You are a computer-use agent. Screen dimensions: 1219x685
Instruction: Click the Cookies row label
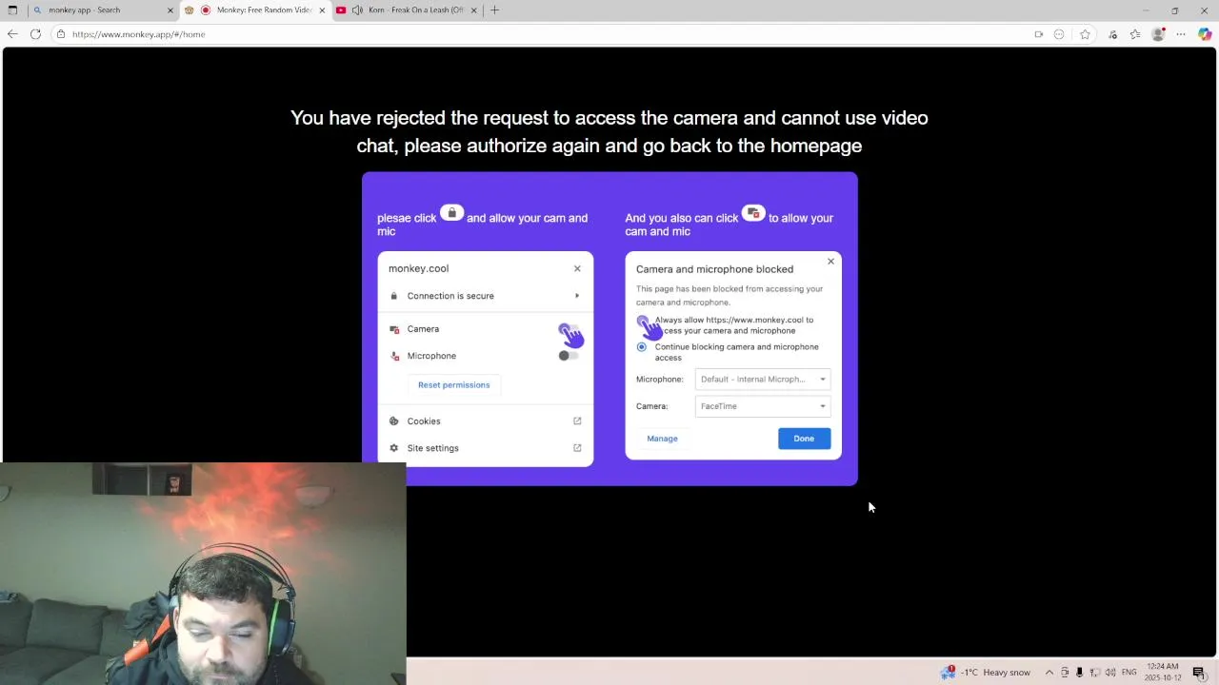tap(424, 421)
